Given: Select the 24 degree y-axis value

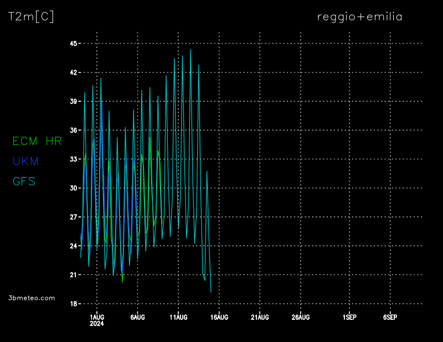Looking at the screenshot, I should tap(73, 246).
